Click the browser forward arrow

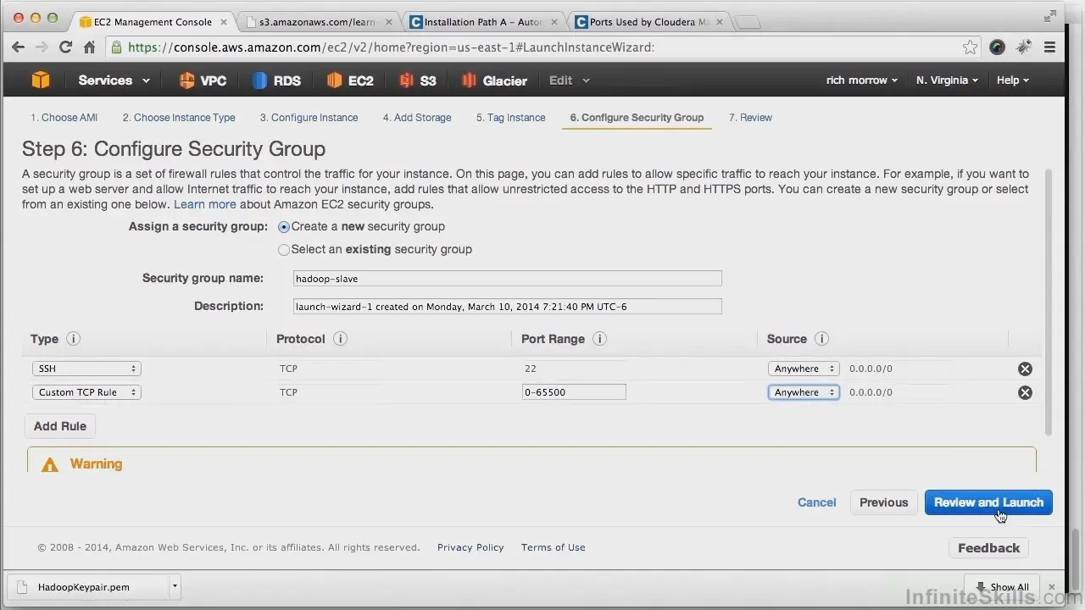coord(42,47)
